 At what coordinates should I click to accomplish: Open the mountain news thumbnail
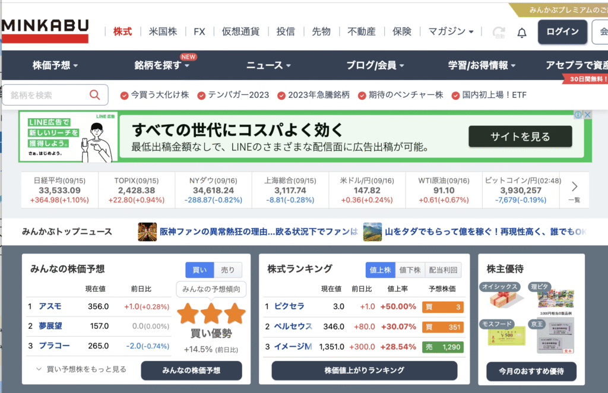[x=372, y=232]
